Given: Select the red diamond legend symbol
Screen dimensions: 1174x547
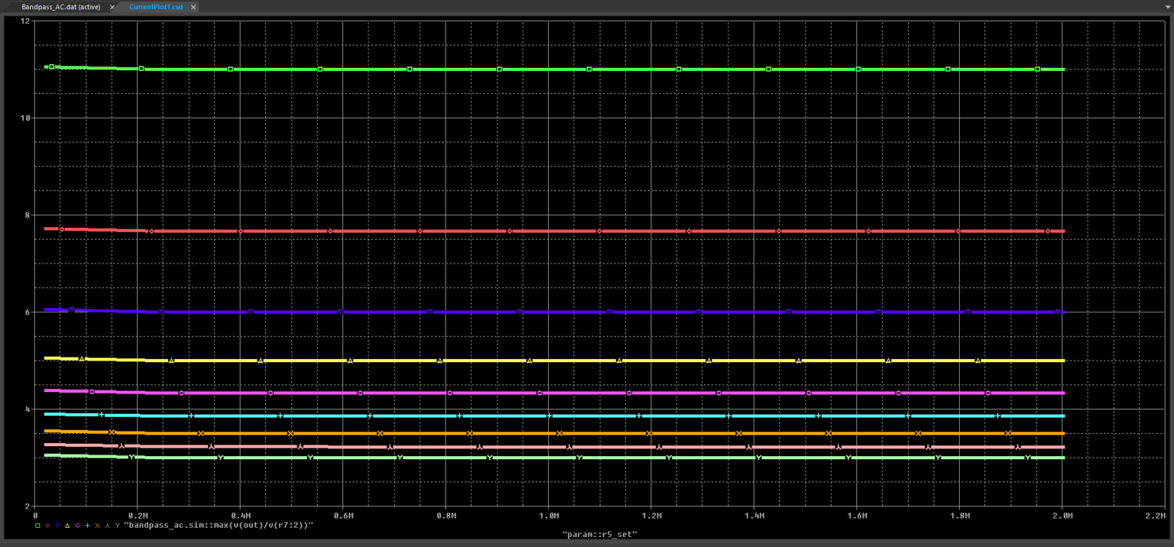Looking at the screenshot, I should click(x=47, y=526).
